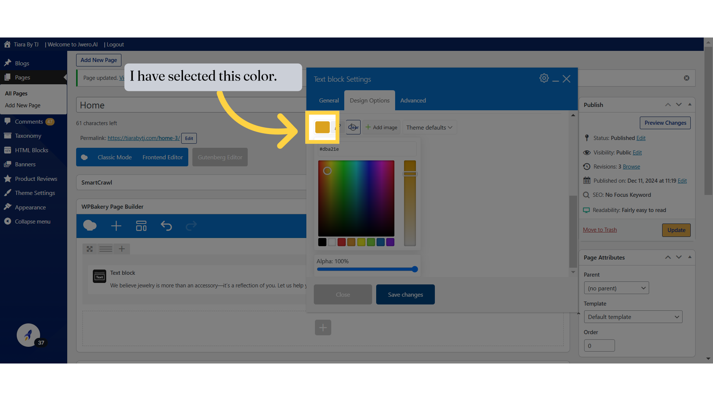Click the WPBakery cloud logo icon
Screen dimensions: 713x401
(x=90, y=226)
